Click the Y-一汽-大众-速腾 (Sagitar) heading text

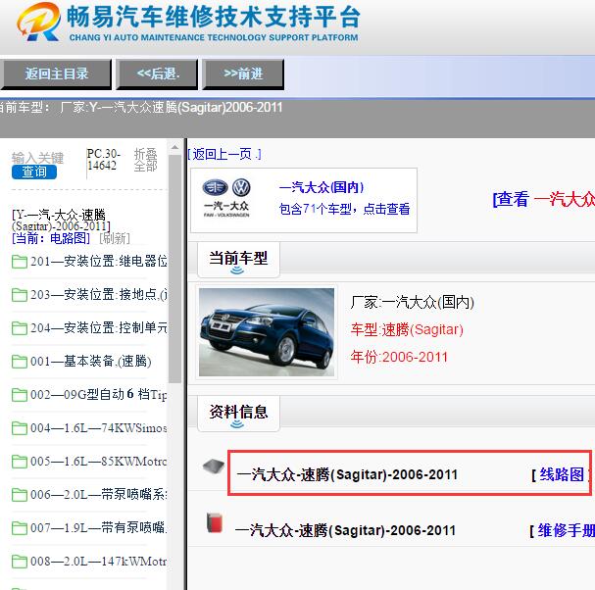point(61,221)
